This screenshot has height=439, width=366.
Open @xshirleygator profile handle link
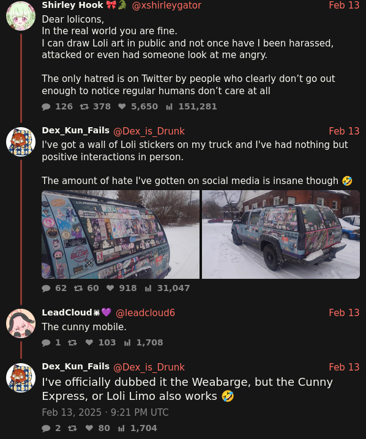click(x=166, y=6)
